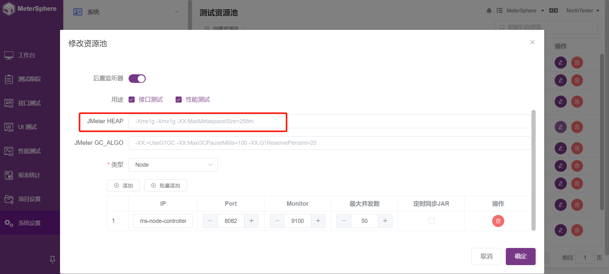This screenshot has height=274, width=609.
Task: Increase the 最大并发数 value 50
Action: click(x=385, y=221)
